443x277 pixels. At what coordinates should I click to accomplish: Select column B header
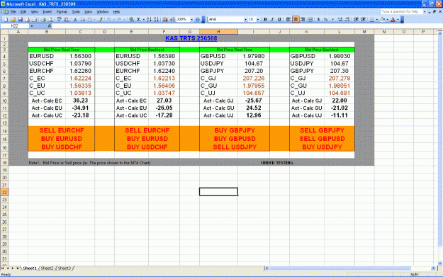click(47, 32)
